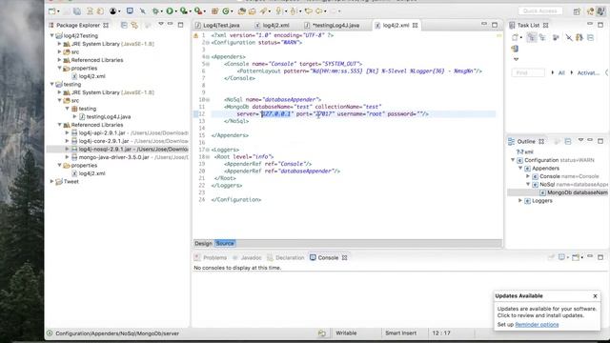The image size is (610, 343).
Task: Click Collapse All icon in Task List
Action: tap(591, 38)
